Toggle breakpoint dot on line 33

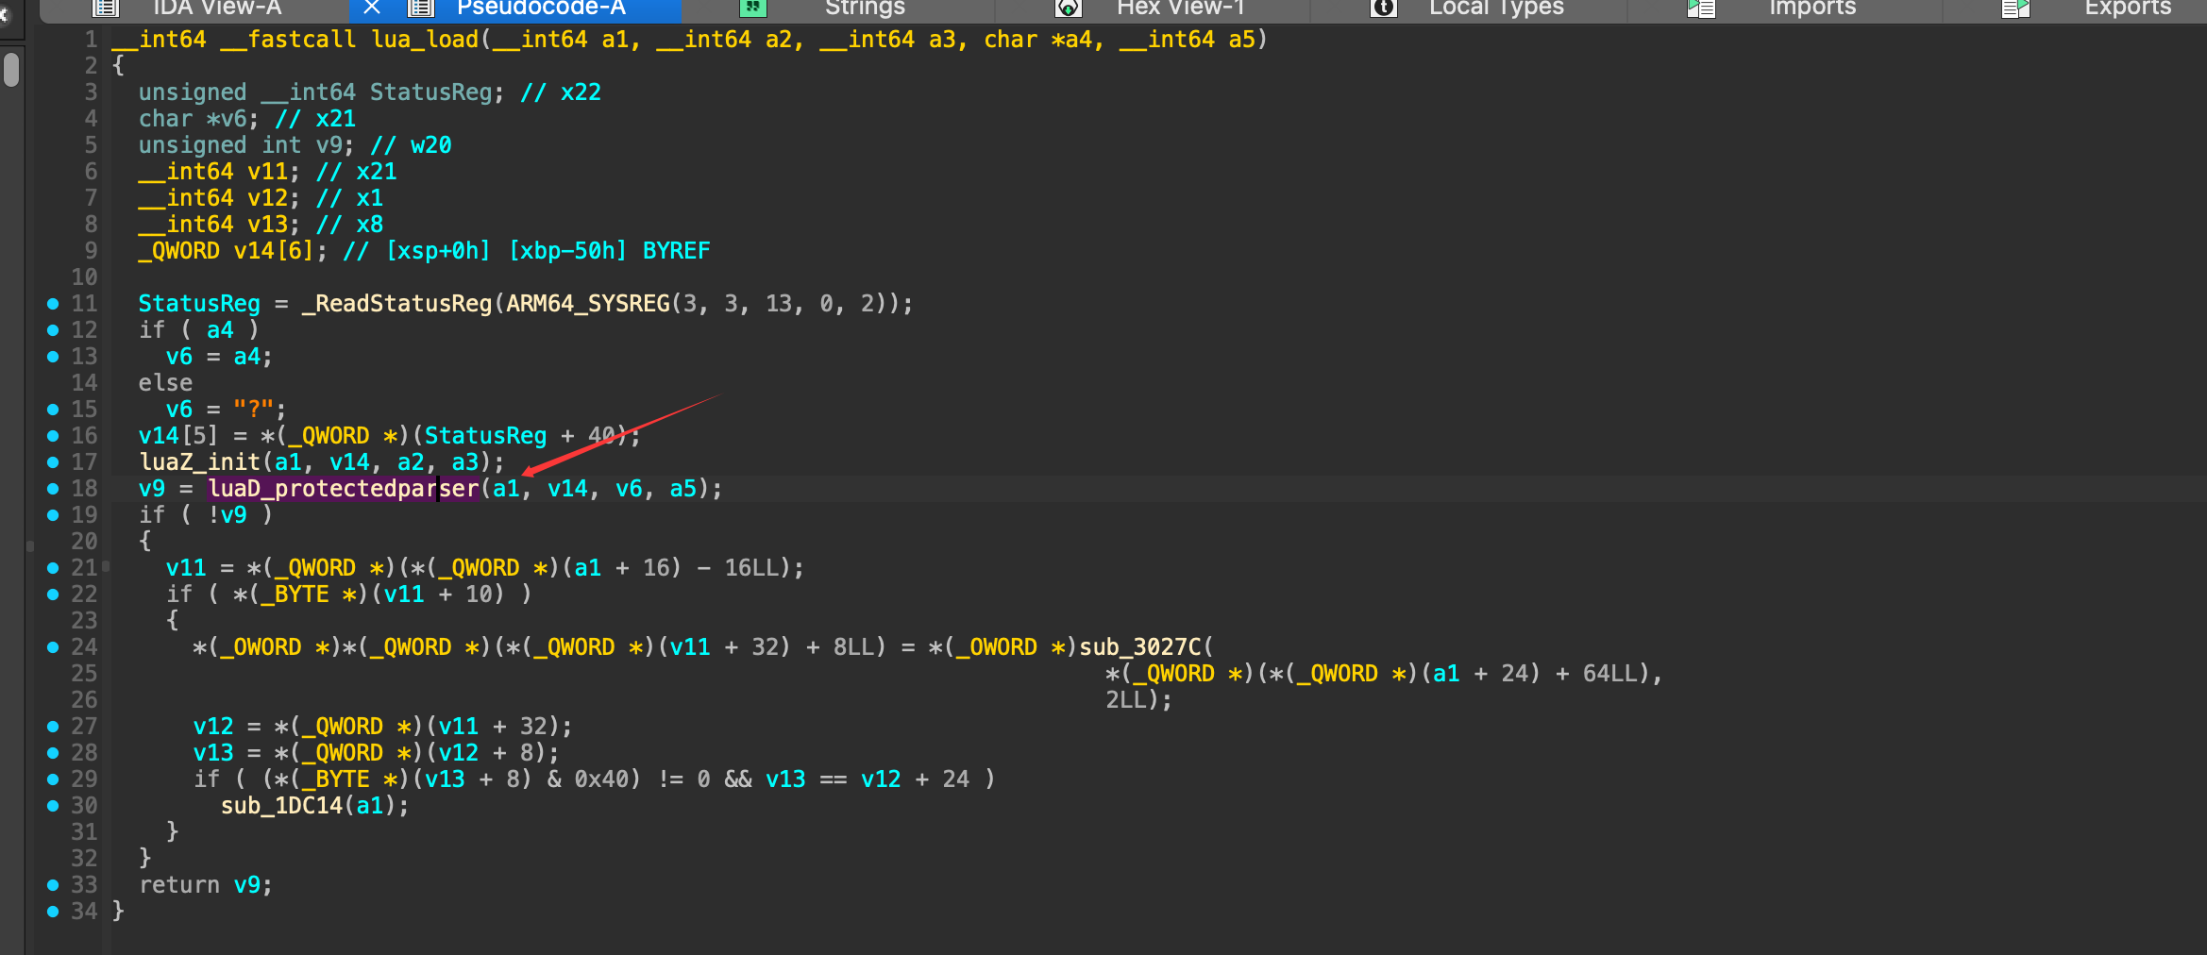click(53, 885)
